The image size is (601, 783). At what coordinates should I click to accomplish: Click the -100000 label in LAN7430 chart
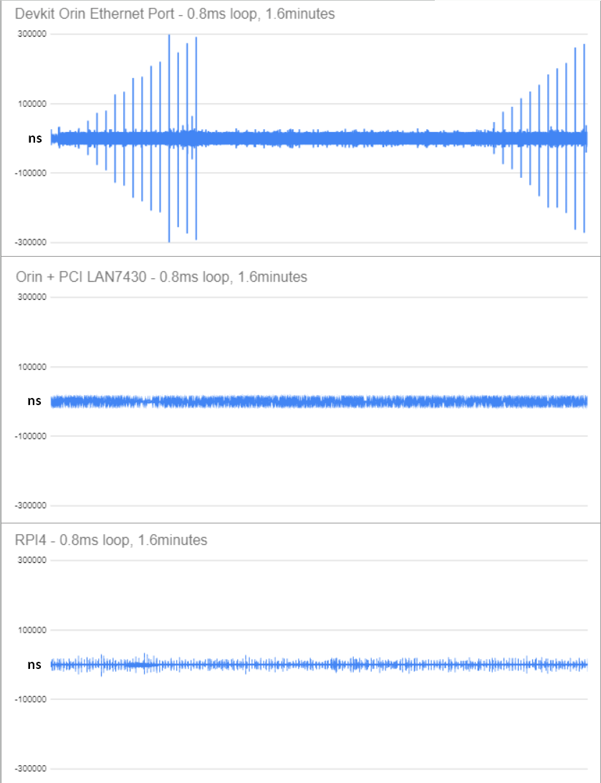30,436
